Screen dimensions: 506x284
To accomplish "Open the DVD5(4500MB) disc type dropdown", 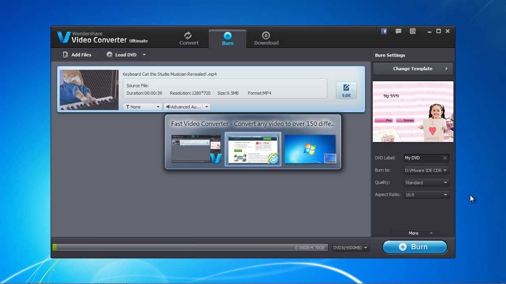I will pyautogui.click(x=351, y=248).
